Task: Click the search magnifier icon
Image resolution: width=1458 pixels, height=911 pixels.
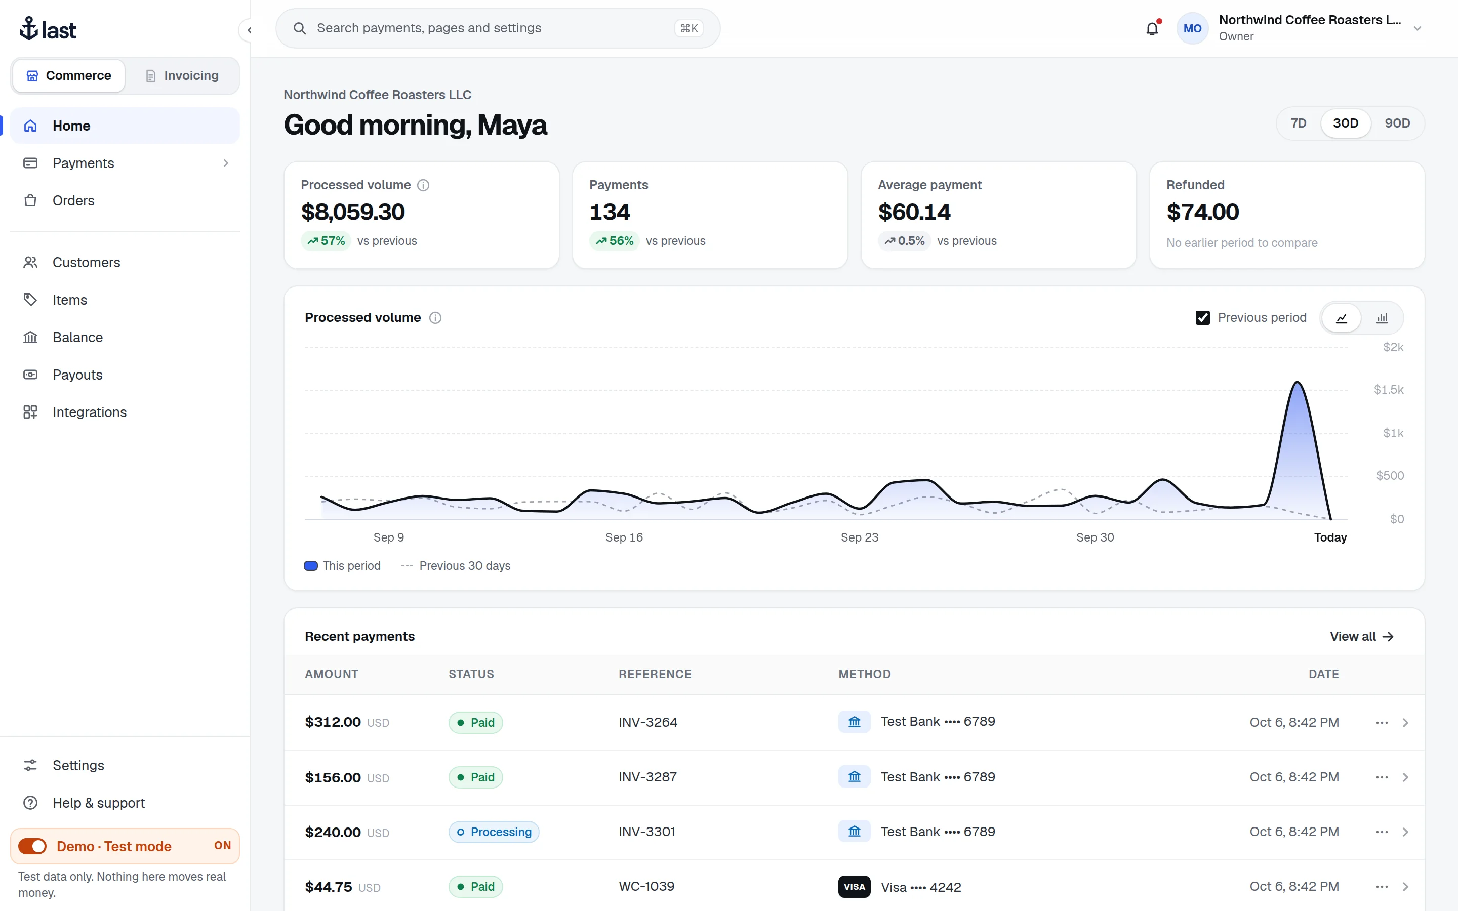Action: click(299, 28)
